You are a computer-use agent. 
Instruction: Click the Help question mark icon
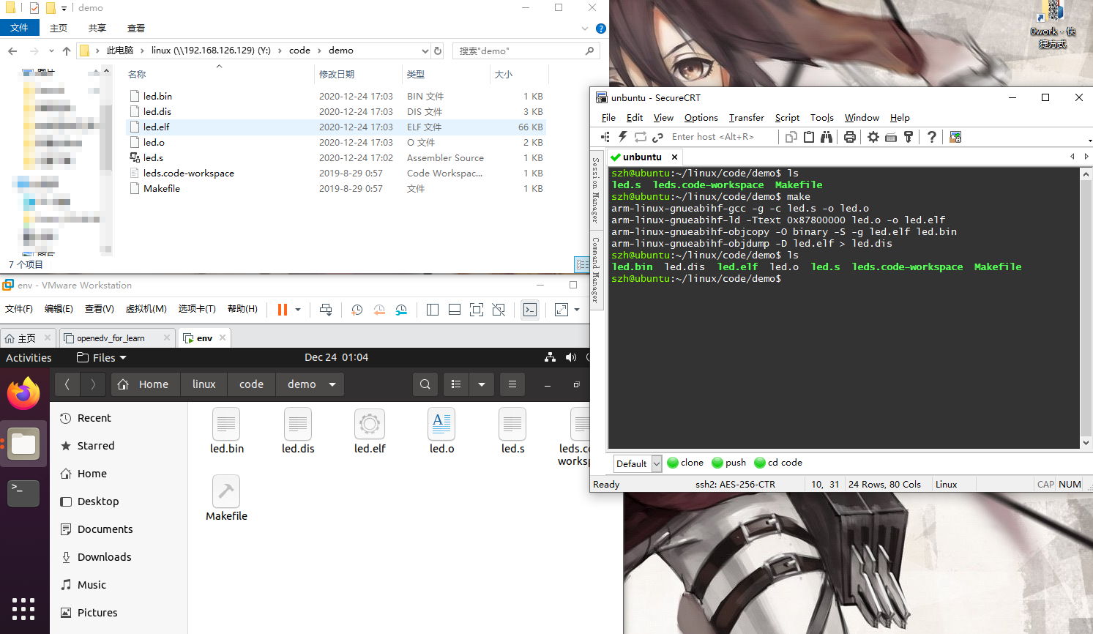[932, 137]
